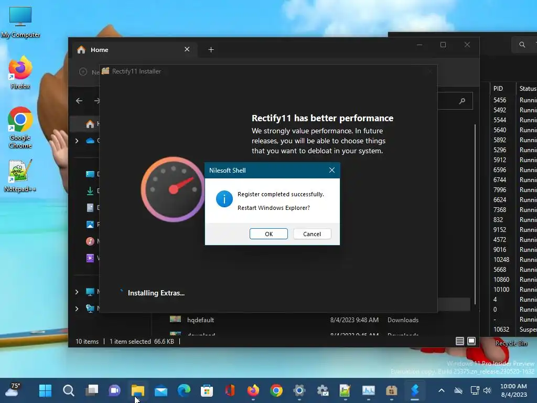
Task: Switch to details view in File Explorer
Action: coord(459,341)
